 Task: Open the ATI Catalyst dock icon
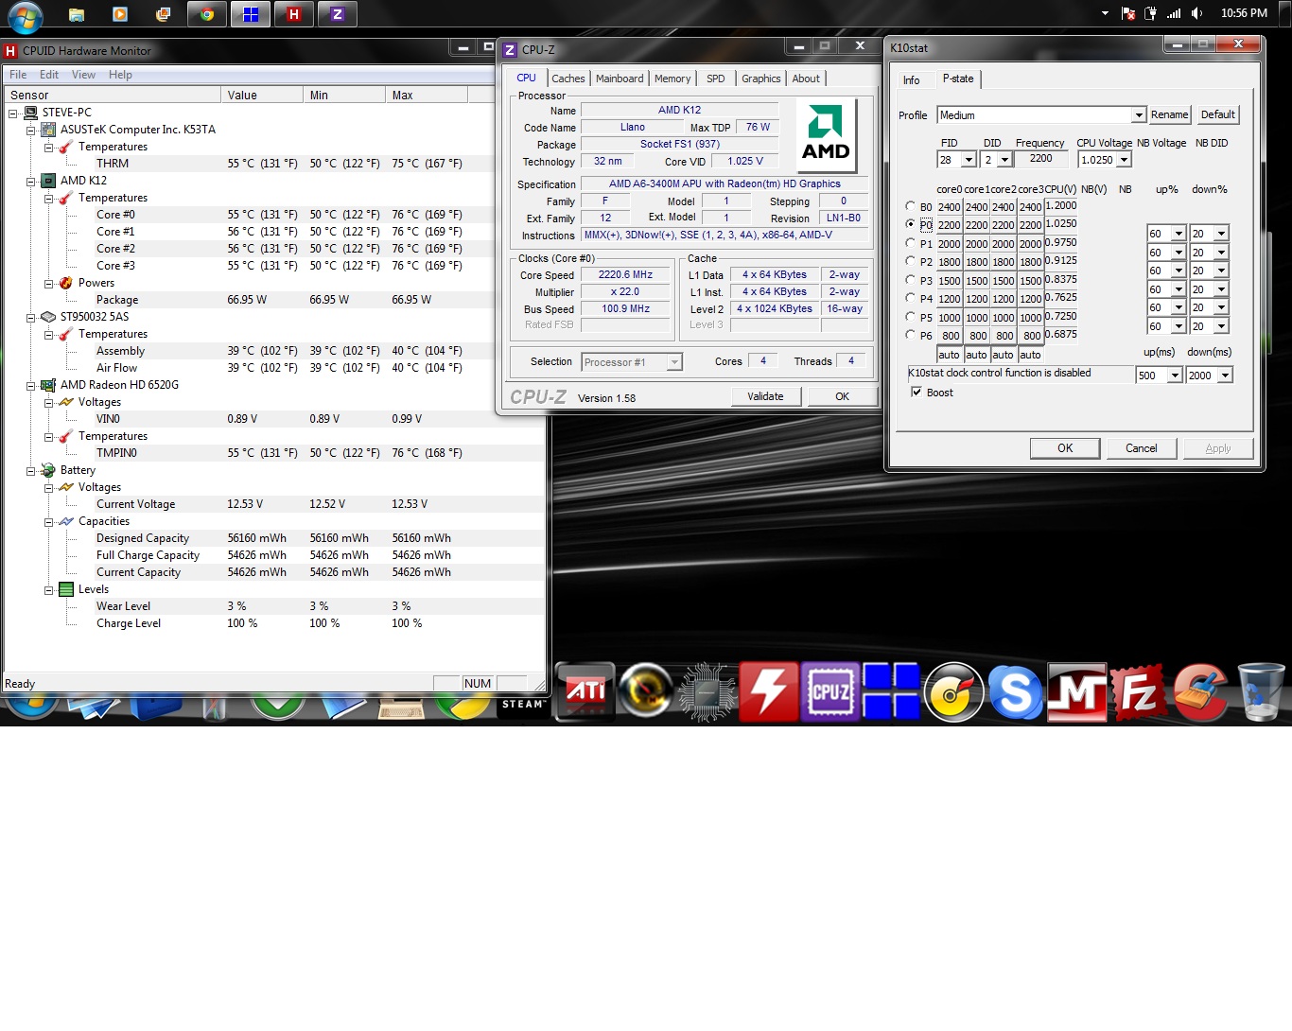pos(585,691)
